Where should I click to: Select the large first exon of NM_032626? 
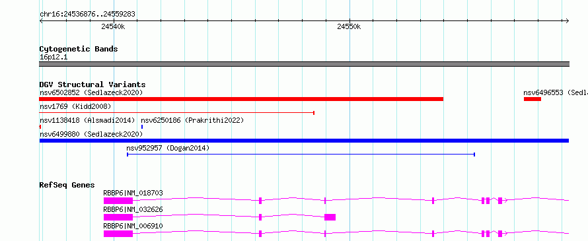[x=118, y=217]
